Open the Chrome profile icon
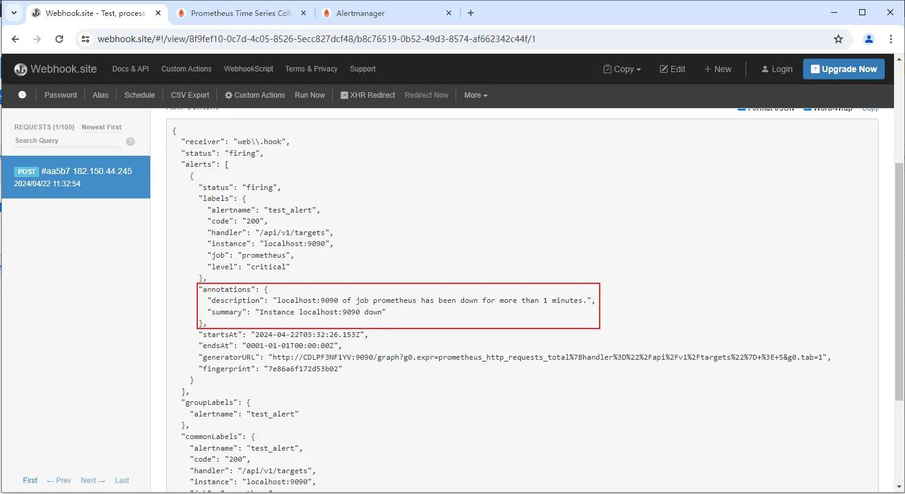This screenshot has height=494, width=905. (x=868, y=39)
